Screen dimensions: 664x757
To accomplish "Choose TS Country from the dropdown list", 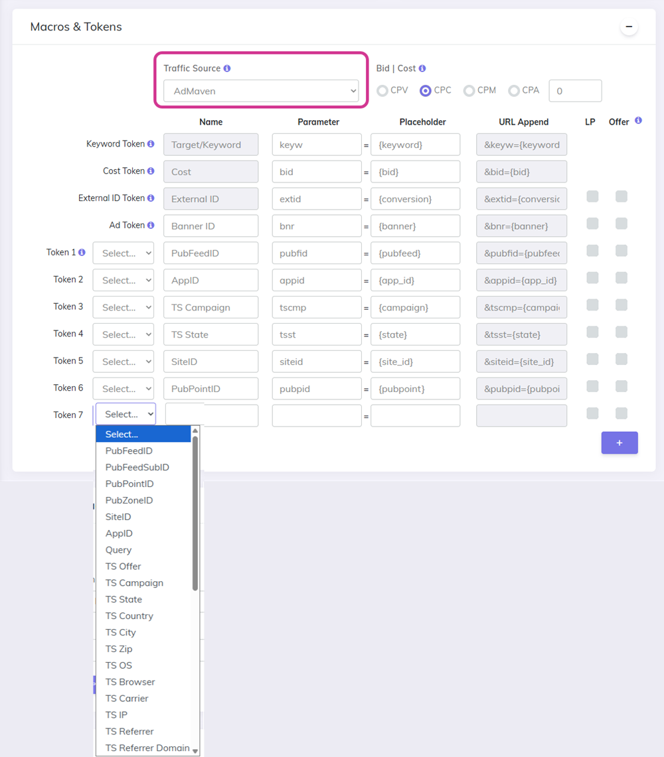I will click(x=129, y=616).
